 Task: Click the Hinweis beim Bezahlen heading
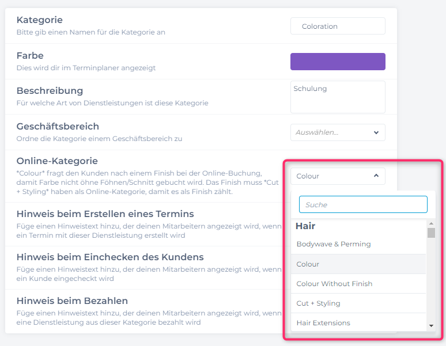click(x=72, y=301)
